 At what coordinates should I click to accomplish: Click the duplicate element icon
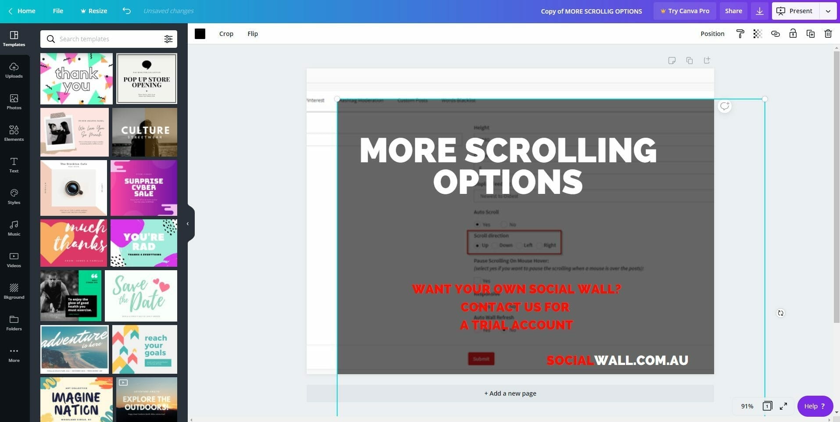tap(810, 34)
